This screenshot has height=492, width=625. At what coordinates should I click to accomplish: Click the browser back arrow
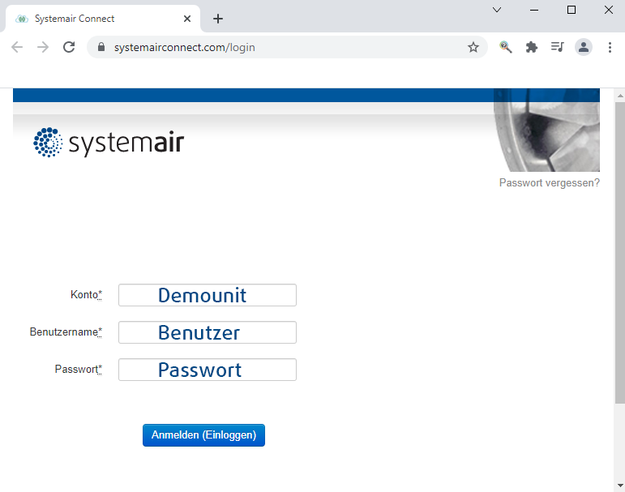point(17,47)
